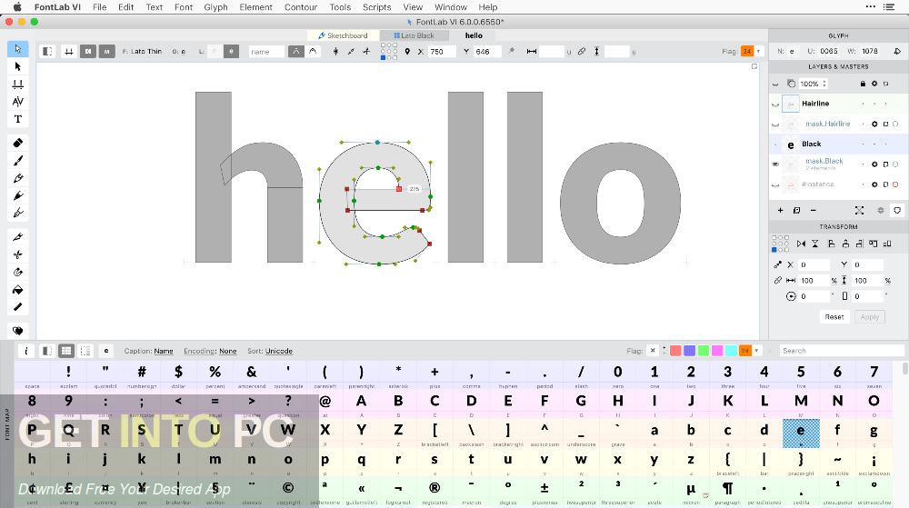Pick the pink flag color swatch

[717, 351]
